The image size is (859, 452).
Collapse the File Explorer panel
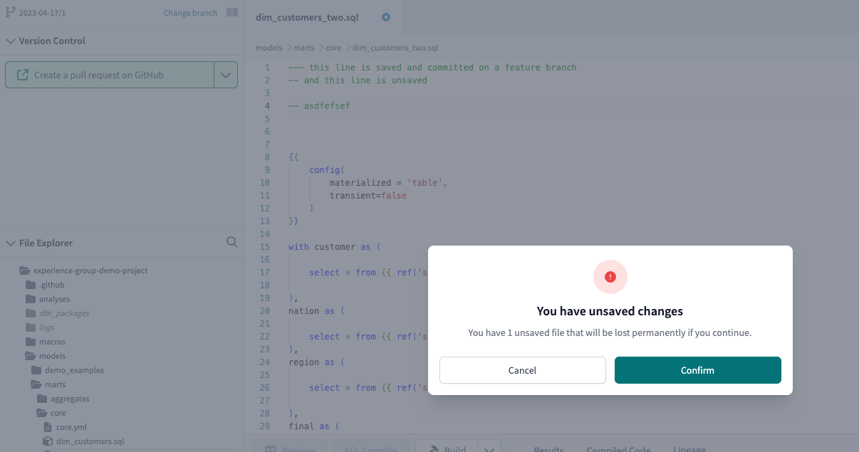10,243
